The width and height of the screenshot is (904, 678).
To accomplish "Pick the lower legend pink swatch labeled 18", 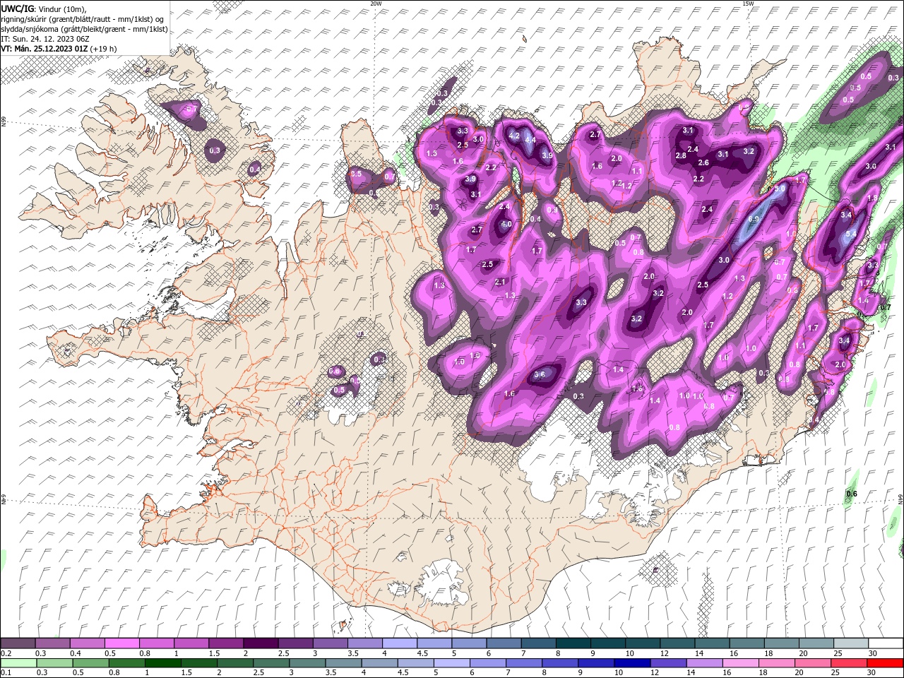I will [777, 662].
